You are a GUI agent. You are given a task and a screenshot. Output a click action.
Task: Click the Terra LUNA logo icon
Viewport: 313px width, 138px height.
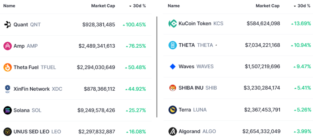click(172, 110)
